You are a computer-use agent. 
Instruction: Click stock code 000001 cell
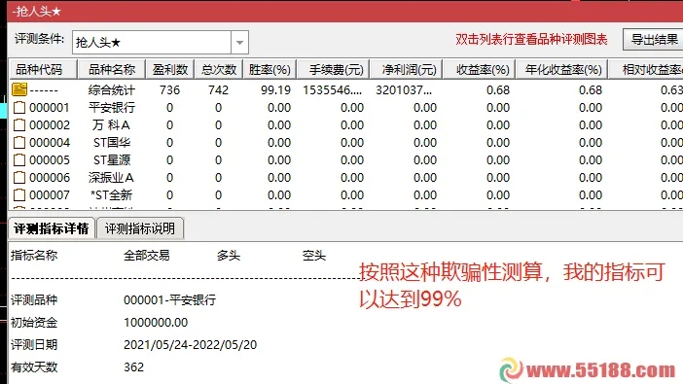(x=50, y=108)
